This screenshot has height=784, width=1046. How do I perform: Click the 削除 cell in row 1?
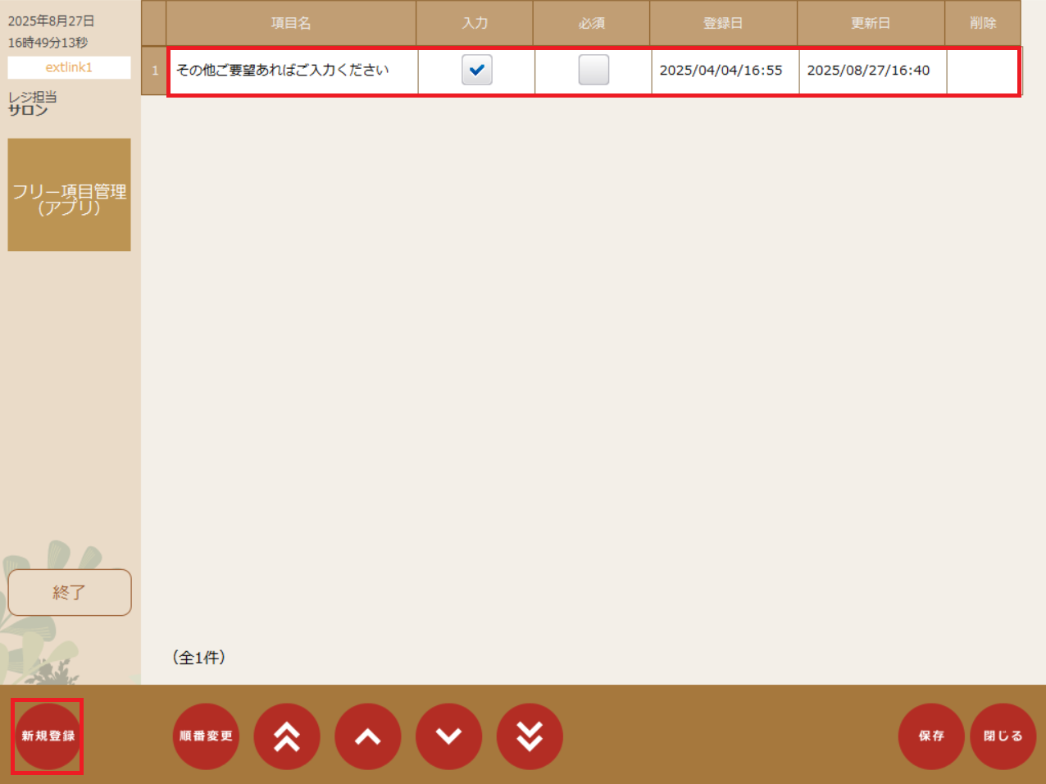pos(982,71)
